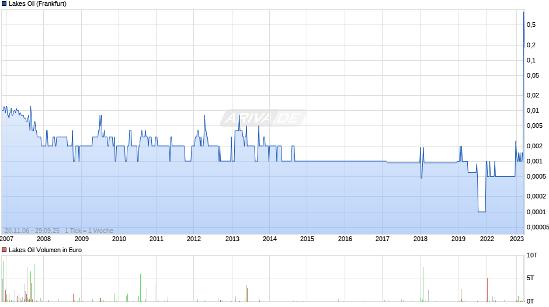This screenshot has width=549, height=307.
Task: Select the 2022 x-axis label
Action: (487, 239)
